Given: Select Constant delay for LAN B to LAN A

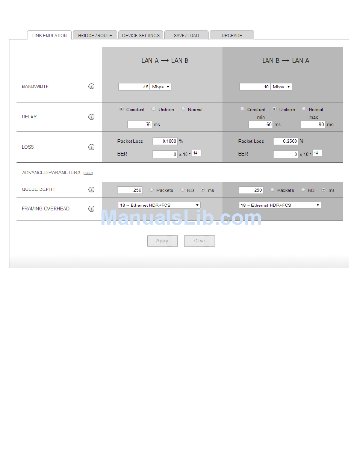Looking at the screenshot, I should 242,109.
